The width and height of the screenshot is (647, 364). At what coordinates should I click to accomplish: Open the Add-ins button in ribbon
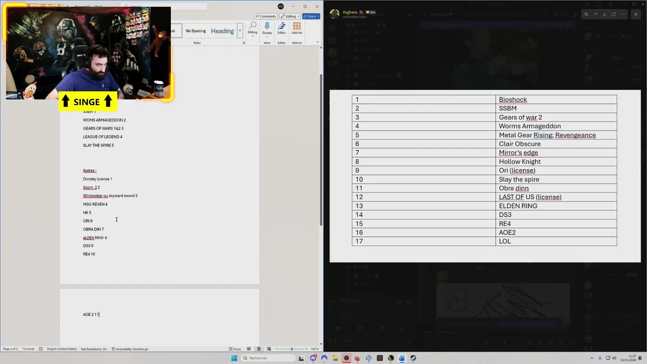click(x=297, y=28)
